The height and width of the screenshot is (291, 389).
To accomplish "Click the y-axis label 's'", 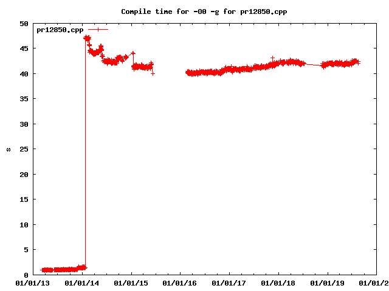I will click(9, 149).
